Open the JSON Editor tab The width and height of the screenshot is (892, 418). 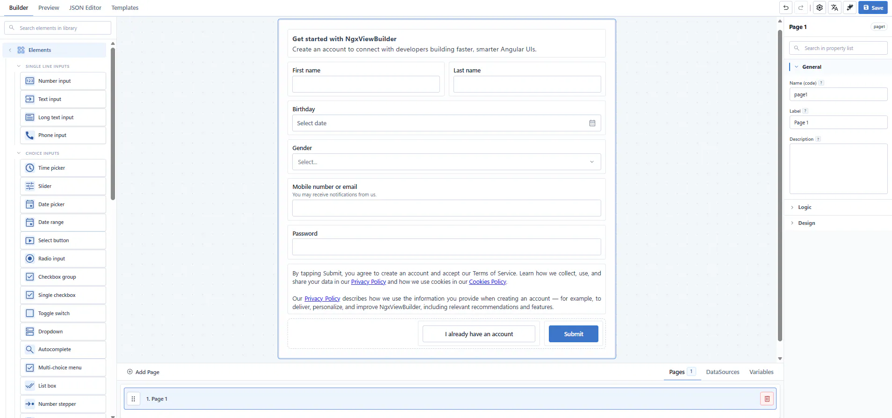tap(85, 7)
